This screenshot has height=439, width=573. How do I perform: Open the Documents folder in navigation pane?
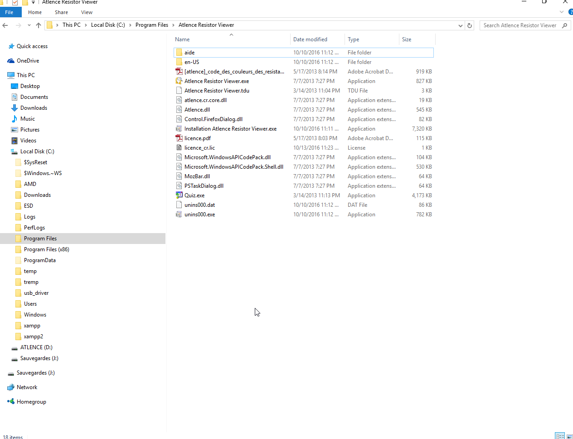coord(34,97)
